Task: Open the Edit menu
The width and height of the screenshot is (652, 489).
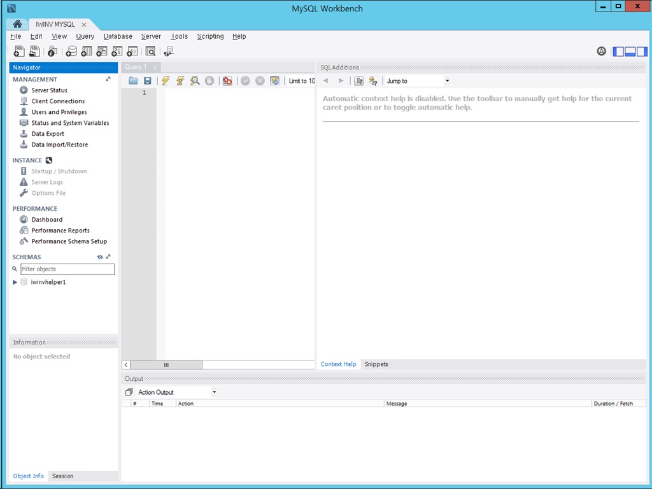Action: (x=36, y=36)
